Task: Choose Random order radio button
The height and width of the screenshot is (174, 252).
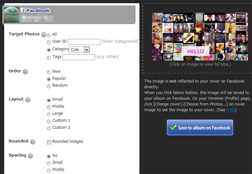Action: point(49,86)
